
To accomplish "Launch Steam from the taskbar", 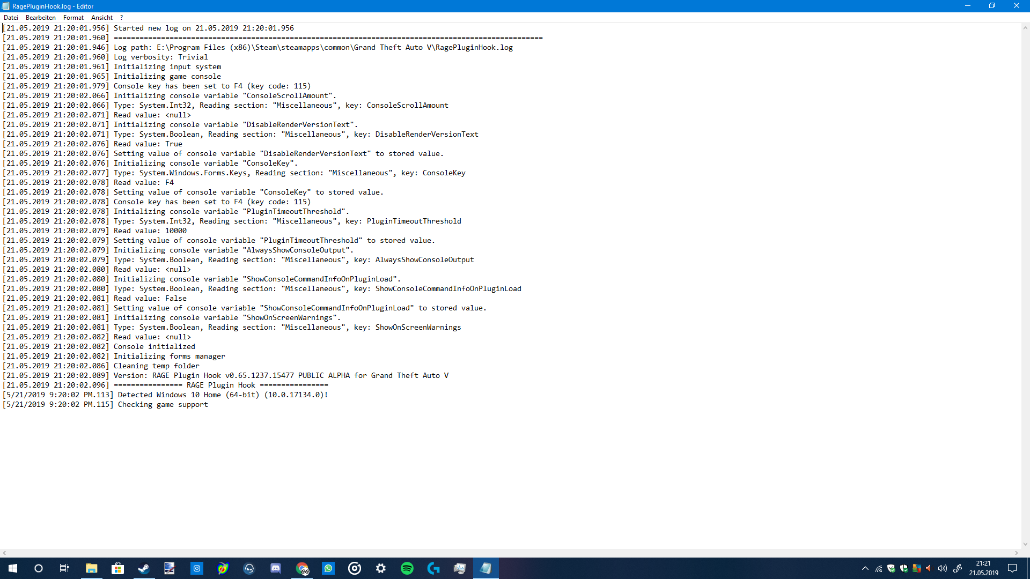I will (144, 568).
